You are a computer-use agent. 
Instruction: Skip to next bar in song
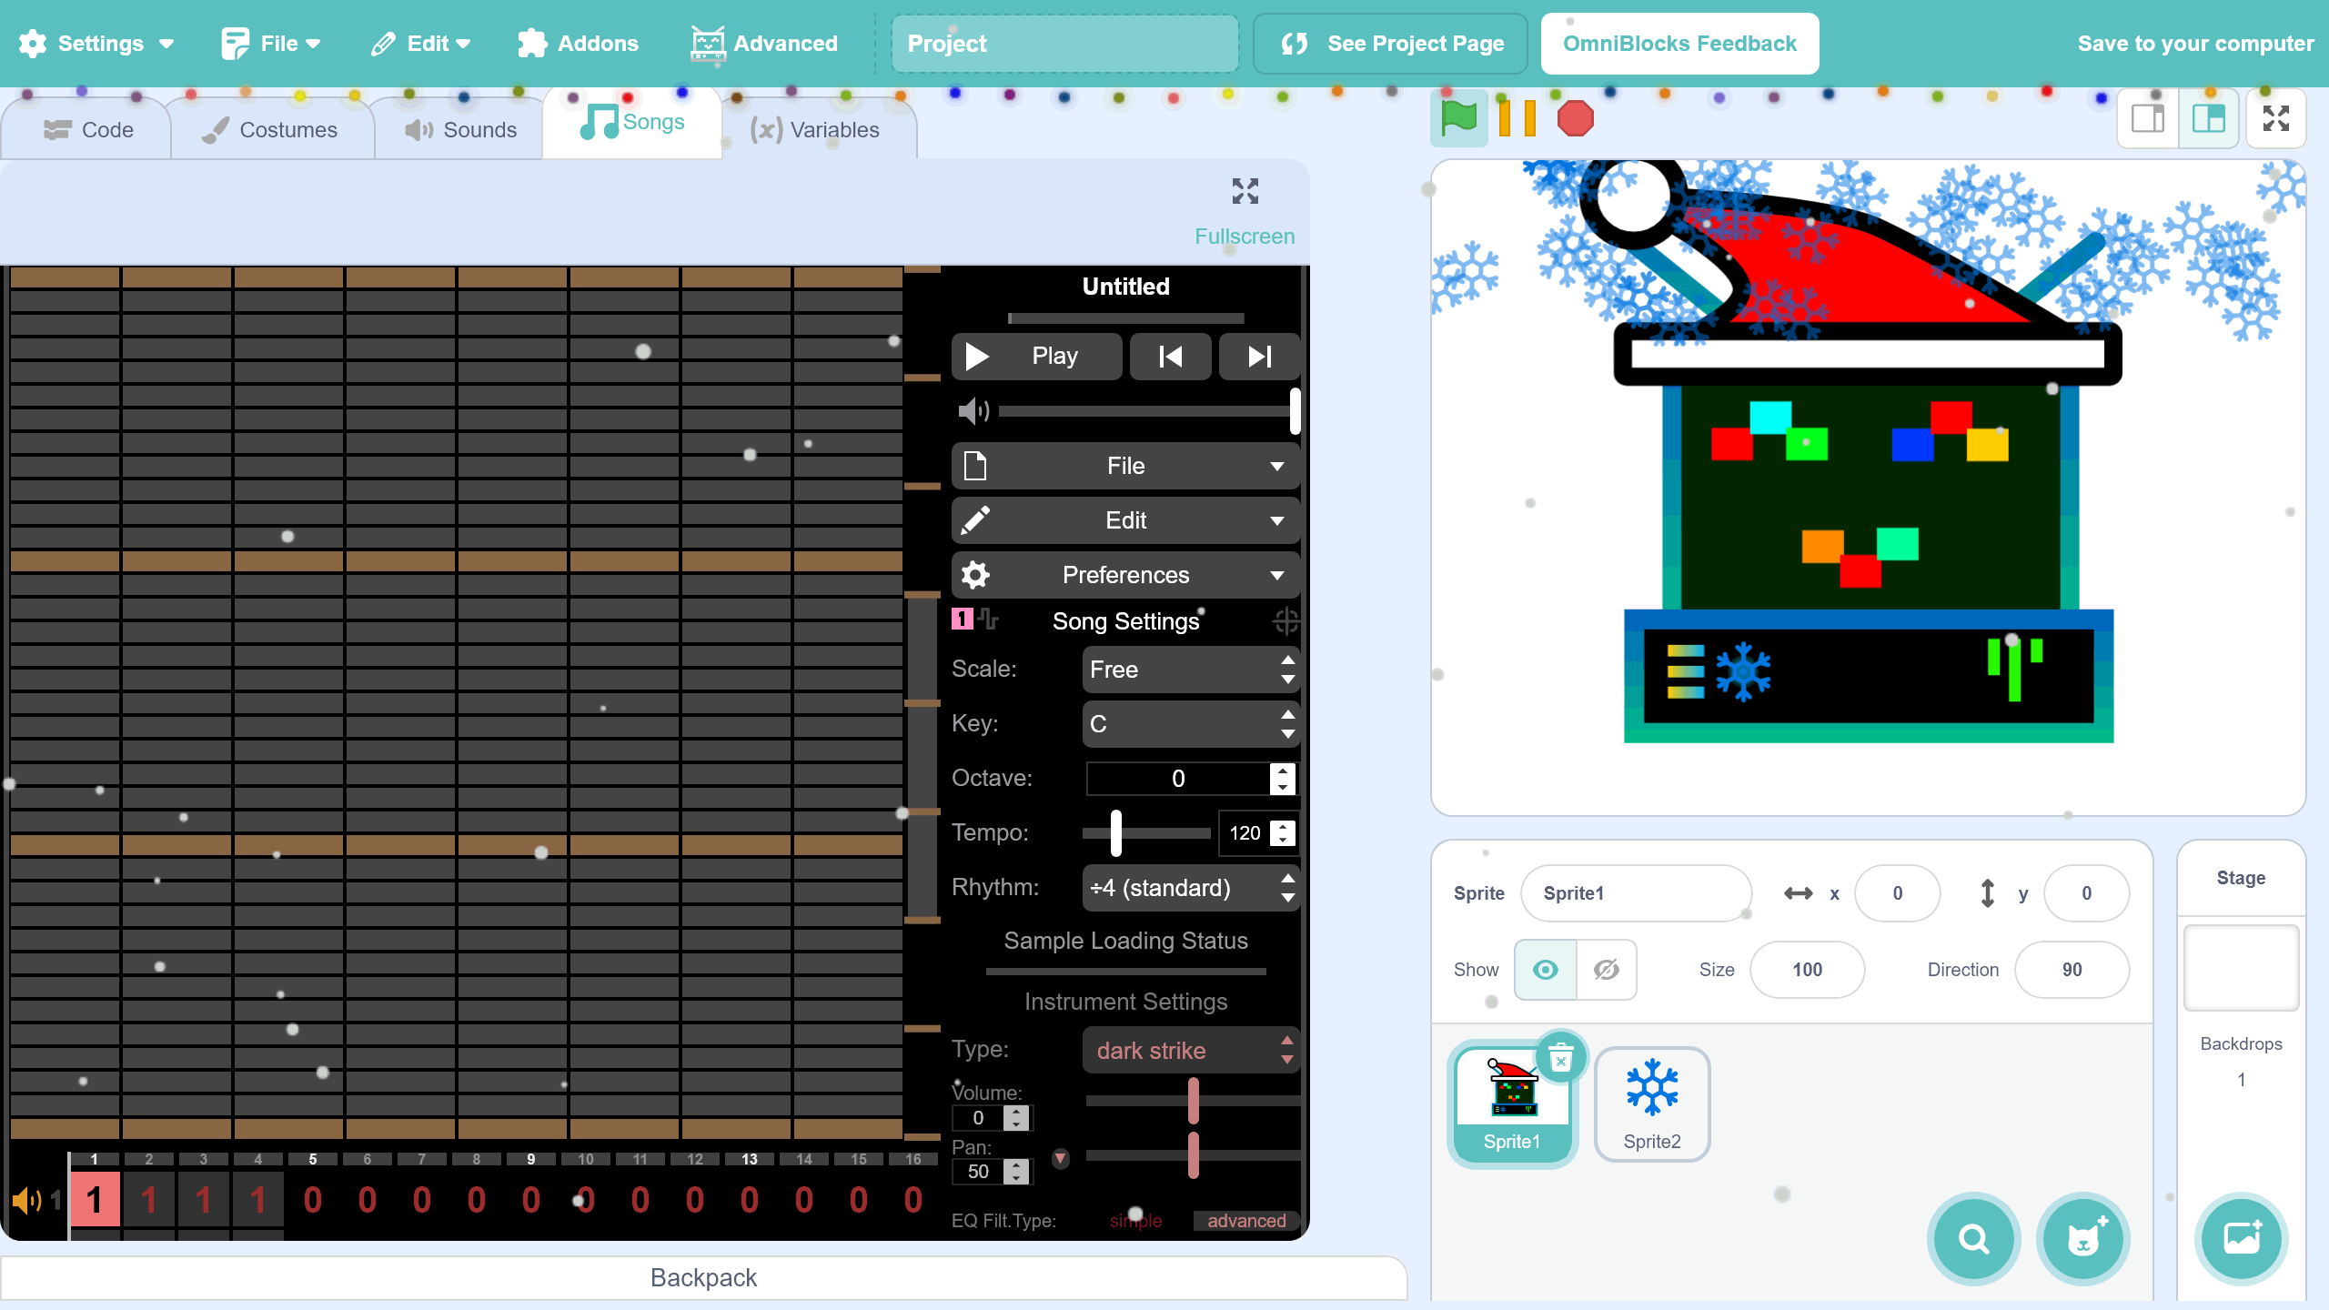coord(1259,357)
